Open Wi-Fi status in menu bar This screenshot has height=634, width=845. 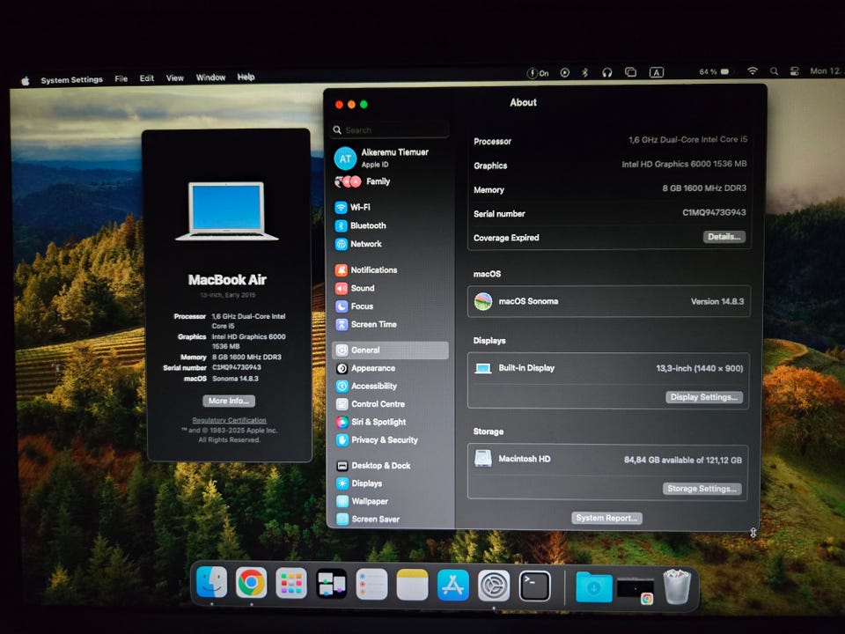click(x=753, y=71)
